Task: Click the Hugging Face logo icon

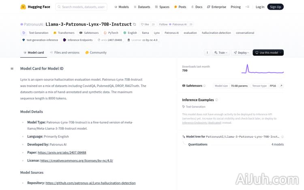Action: (x=23, y=7)
